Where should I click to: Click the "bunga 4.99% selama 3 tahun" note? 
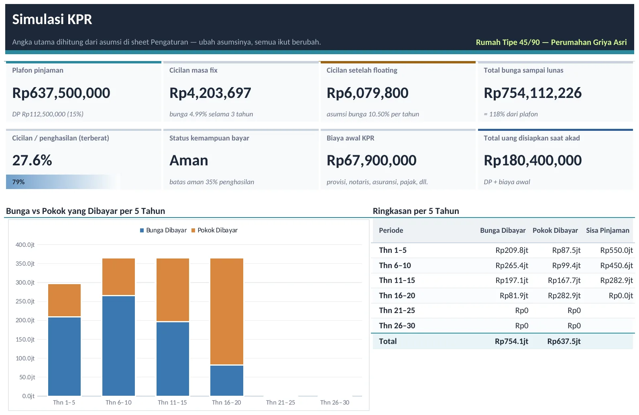coord(211,114)
